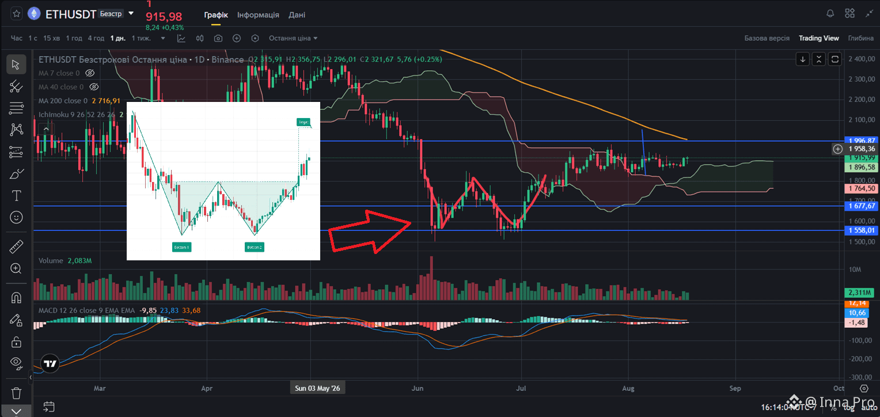Select the 1 год timeframe
This screenshot has width=880, height=417.
[74, 38]
